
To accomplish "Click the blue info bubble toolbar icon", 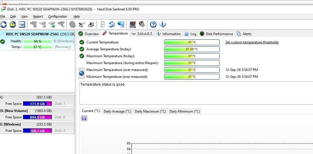I will 162,24.
